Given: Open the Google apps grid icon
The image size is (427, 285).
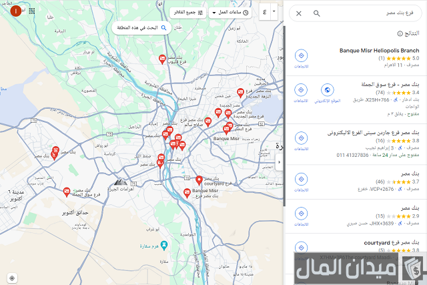Looking at the screenshot, I should (x=32, y=11).
